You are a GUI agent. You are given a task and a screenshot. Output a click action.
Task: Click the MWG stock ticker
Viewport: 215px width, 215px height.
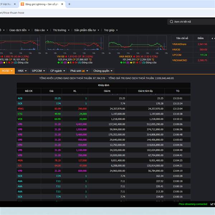point(21,109)
